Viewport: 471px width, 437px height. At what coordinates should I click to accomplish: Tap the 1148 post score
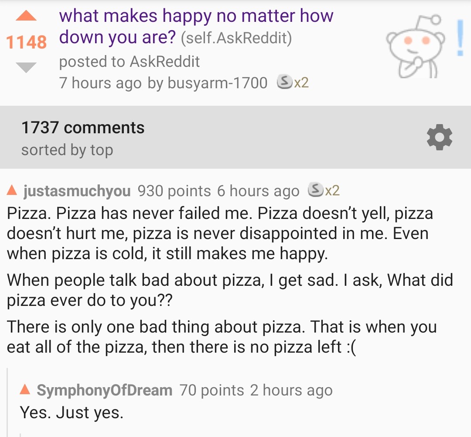(26, 42)
